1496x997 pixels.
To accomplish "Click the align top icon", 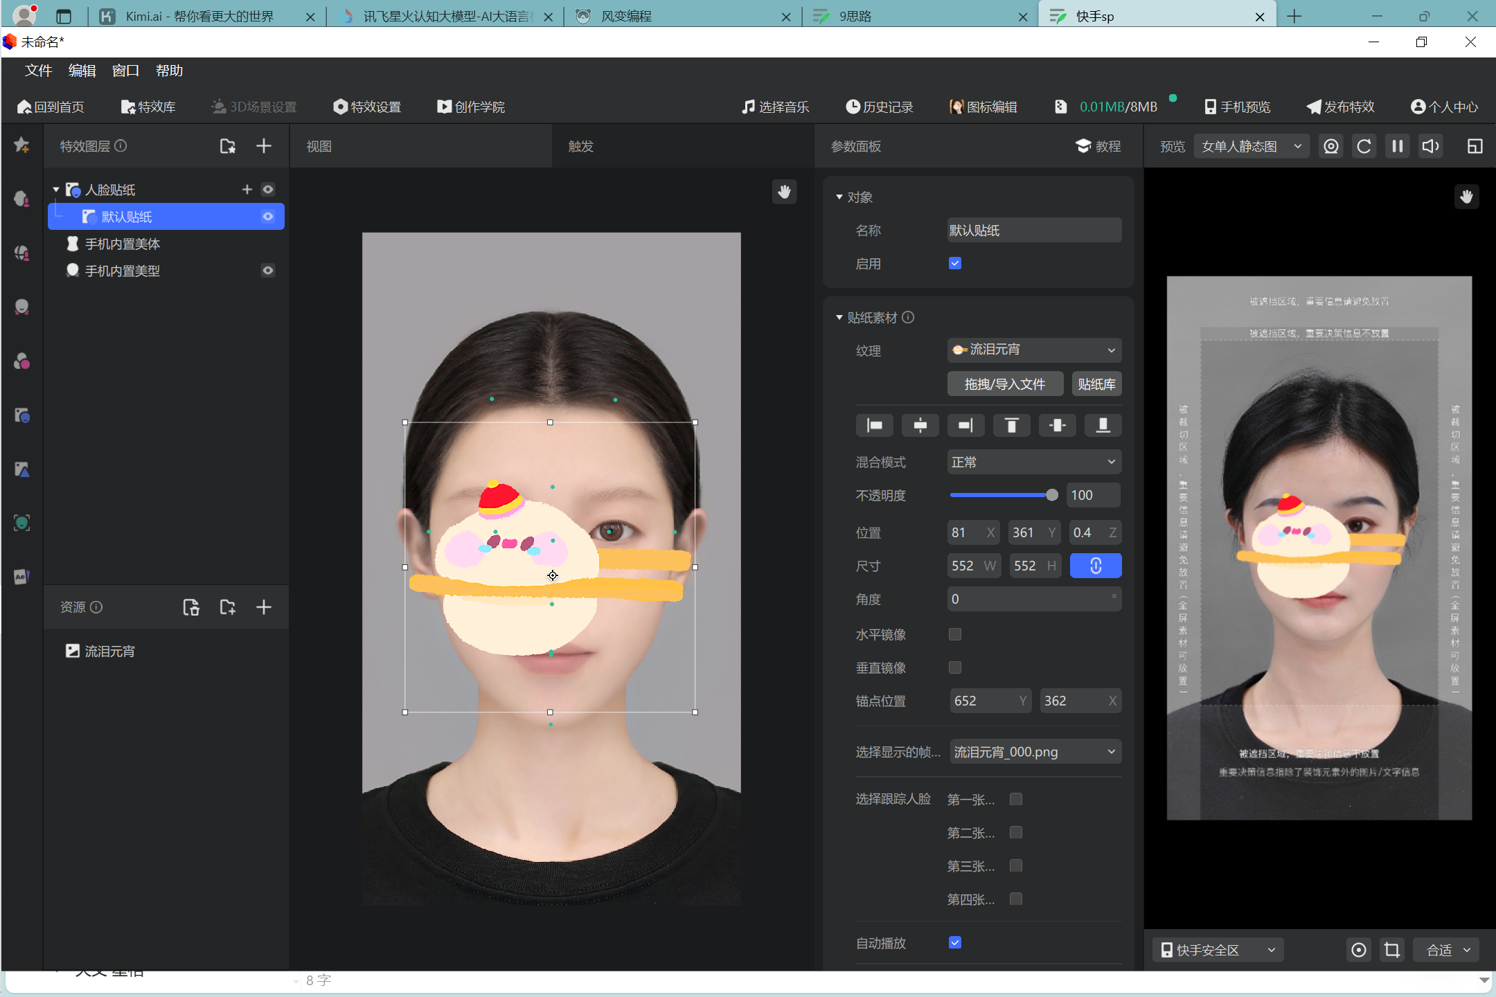I will click(1012, 425).
